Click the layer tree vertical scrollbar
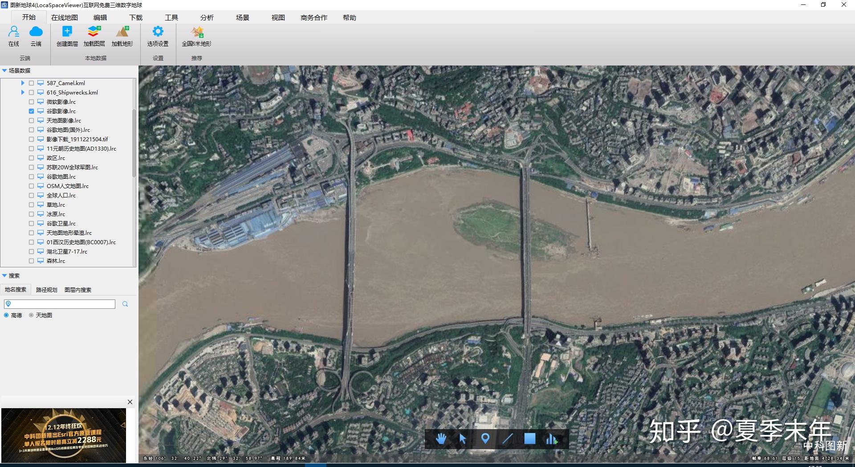855x467 pixels. point(134,143)
